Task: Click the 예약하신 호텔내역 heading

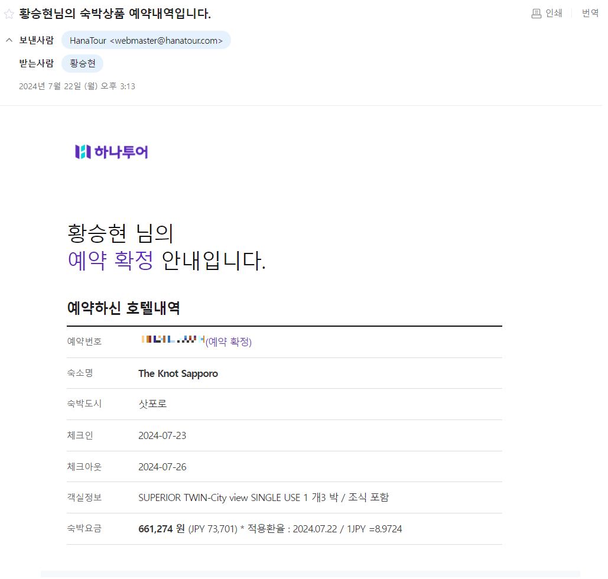Action: coord(123,308)
